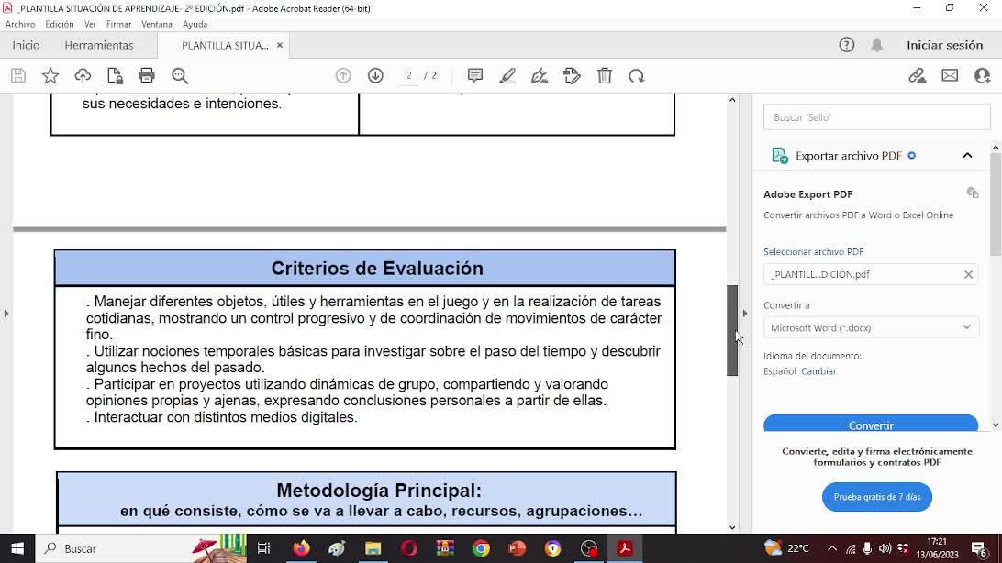Go to next page with down arrow
Image resolution: width=1002 pixels, height=563 pixels.
375,76
